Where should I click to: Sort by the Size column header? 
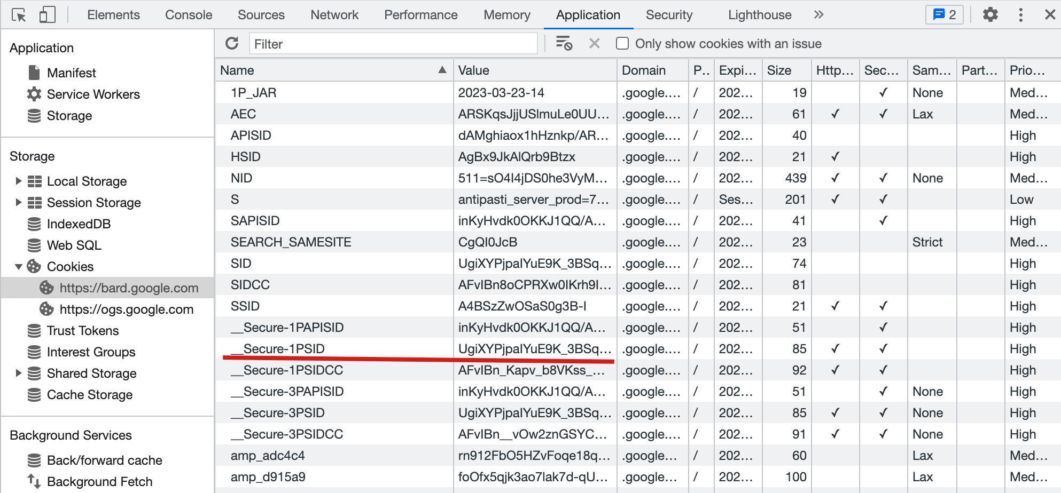[787, 70]
